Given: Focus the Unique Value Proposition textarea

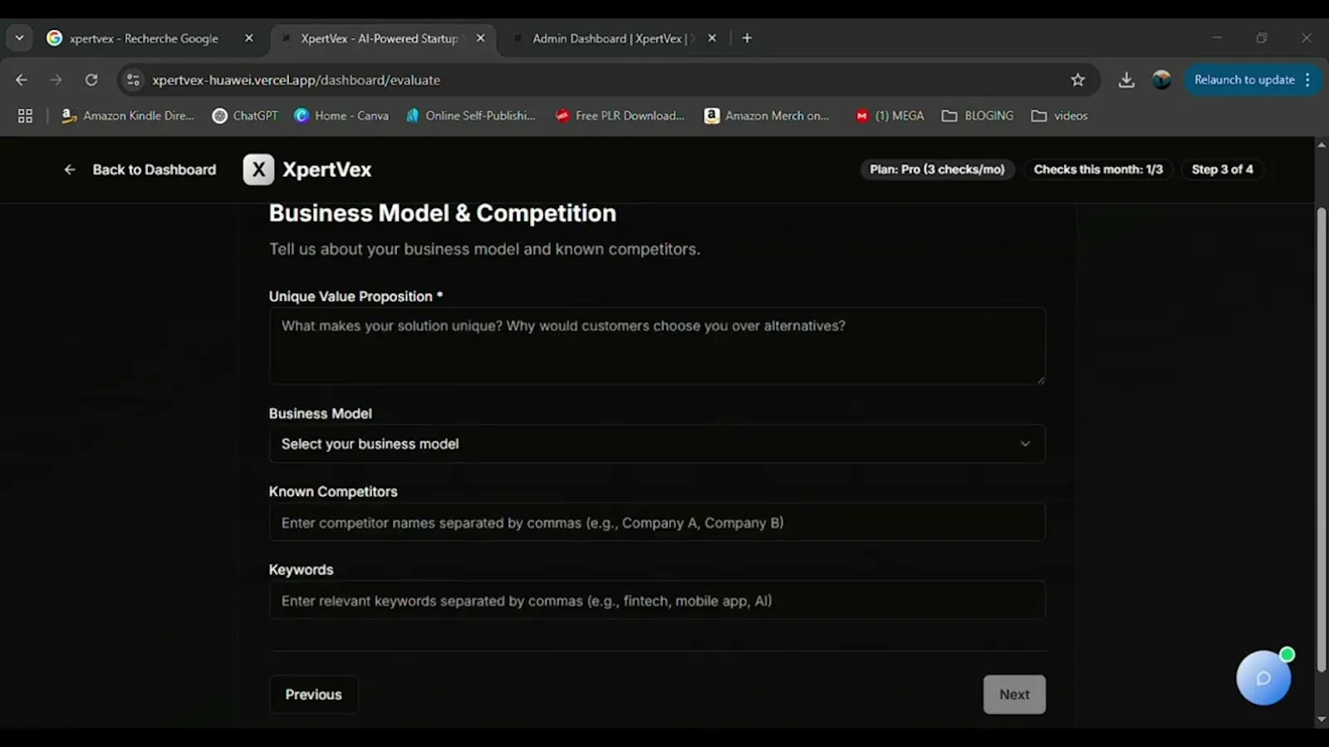Looking at the screenshot, I should tap(657, 346).
